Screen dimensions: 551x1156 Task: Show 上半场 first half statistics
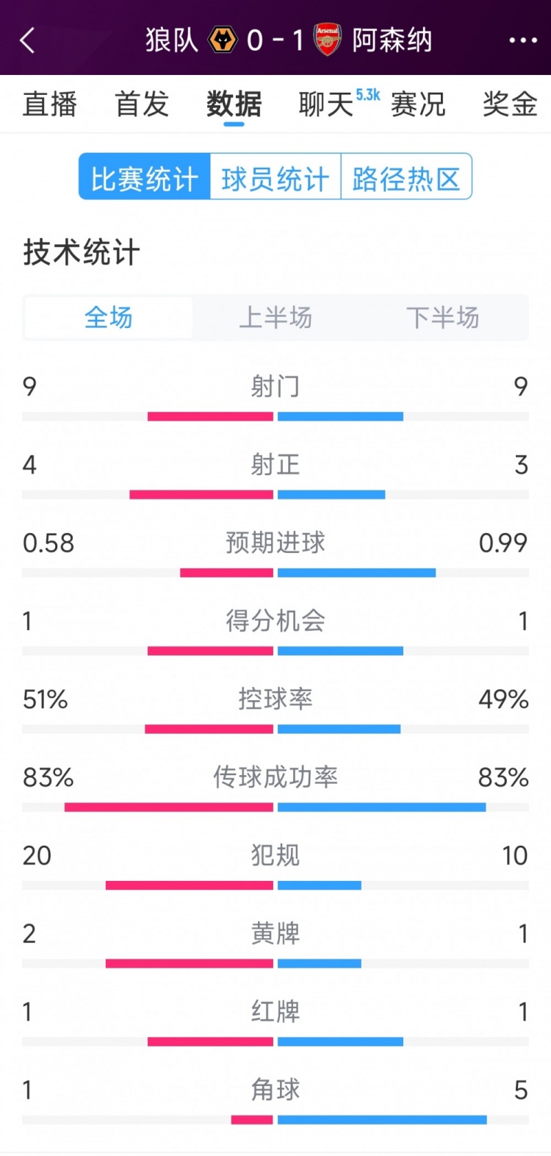coord(275,318)
